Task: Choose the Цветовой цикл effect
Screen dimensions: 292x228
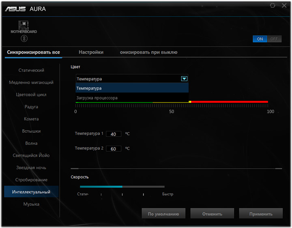Action: (x=31, y=95)
